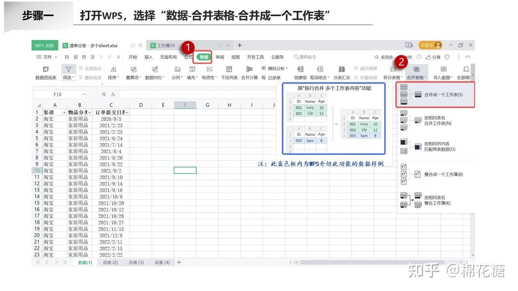Viewport: 518px width, 291px height.
Task: Click the 创建组 group icon
Action: tap(300, 69)
